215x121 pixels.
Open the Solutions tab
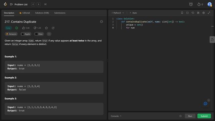click(x=42, y=13)
